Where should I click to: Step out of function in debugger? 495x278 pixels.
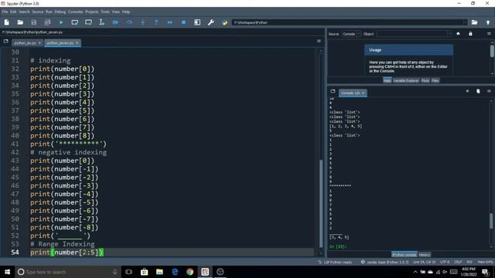156,22
